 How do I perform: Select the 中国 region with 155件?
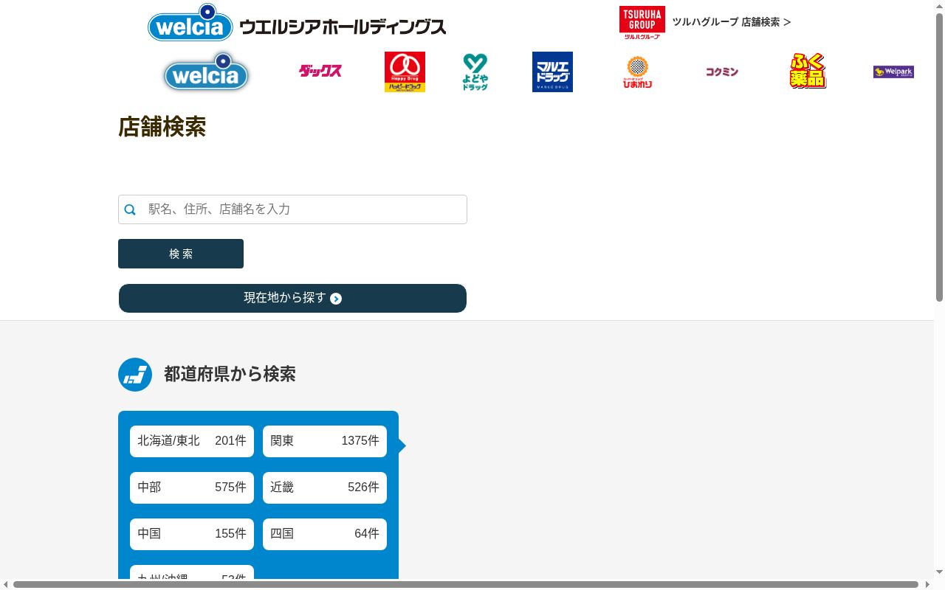pyautogui.click(x=192, y=534)
